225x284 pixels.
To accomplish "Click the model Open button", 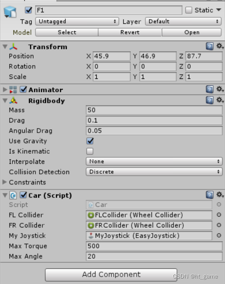I will point(191,32).
